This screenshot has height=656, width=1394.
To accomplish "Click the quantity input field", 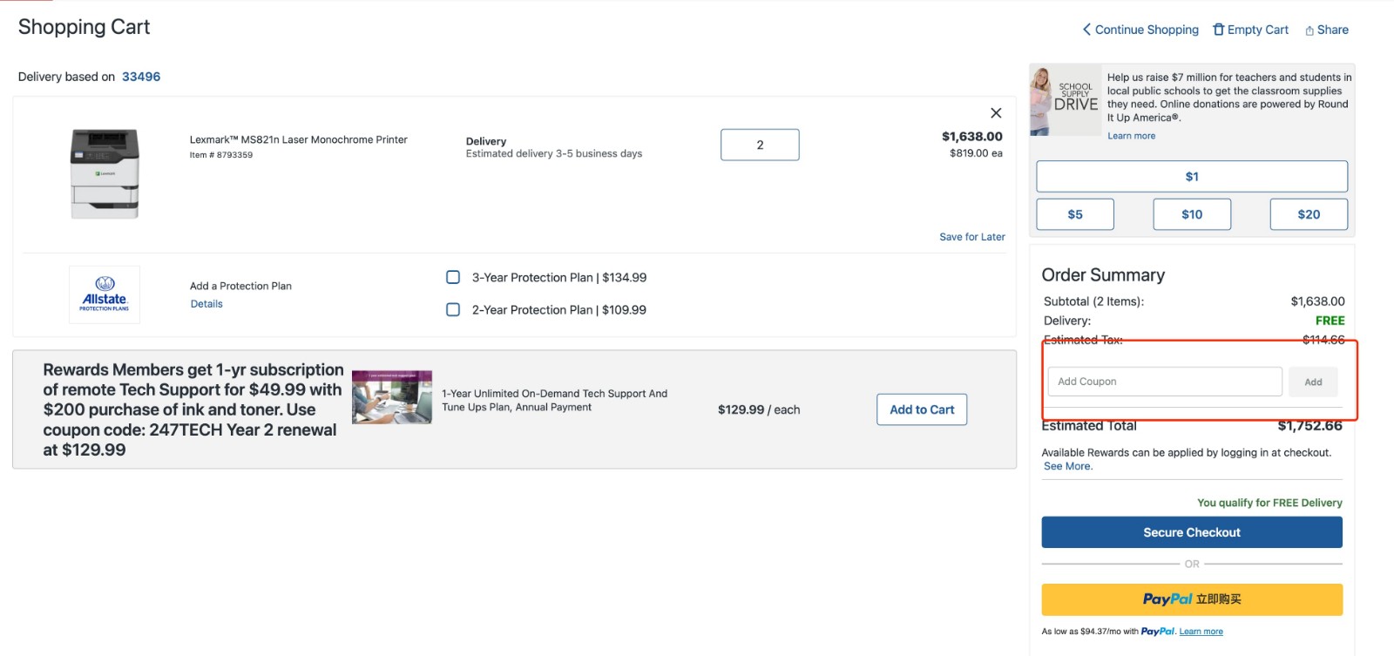I will coord(760,145).
